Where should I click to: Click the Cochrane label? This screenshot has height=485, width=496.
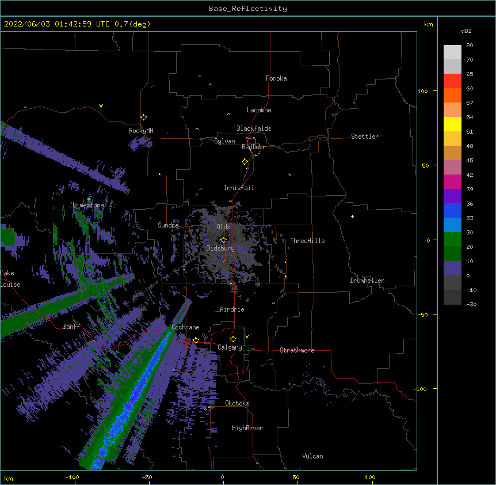pos(185,327)
